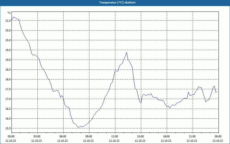
Task: Click the 18,0 y-axis label
Action: click(8, 79)
